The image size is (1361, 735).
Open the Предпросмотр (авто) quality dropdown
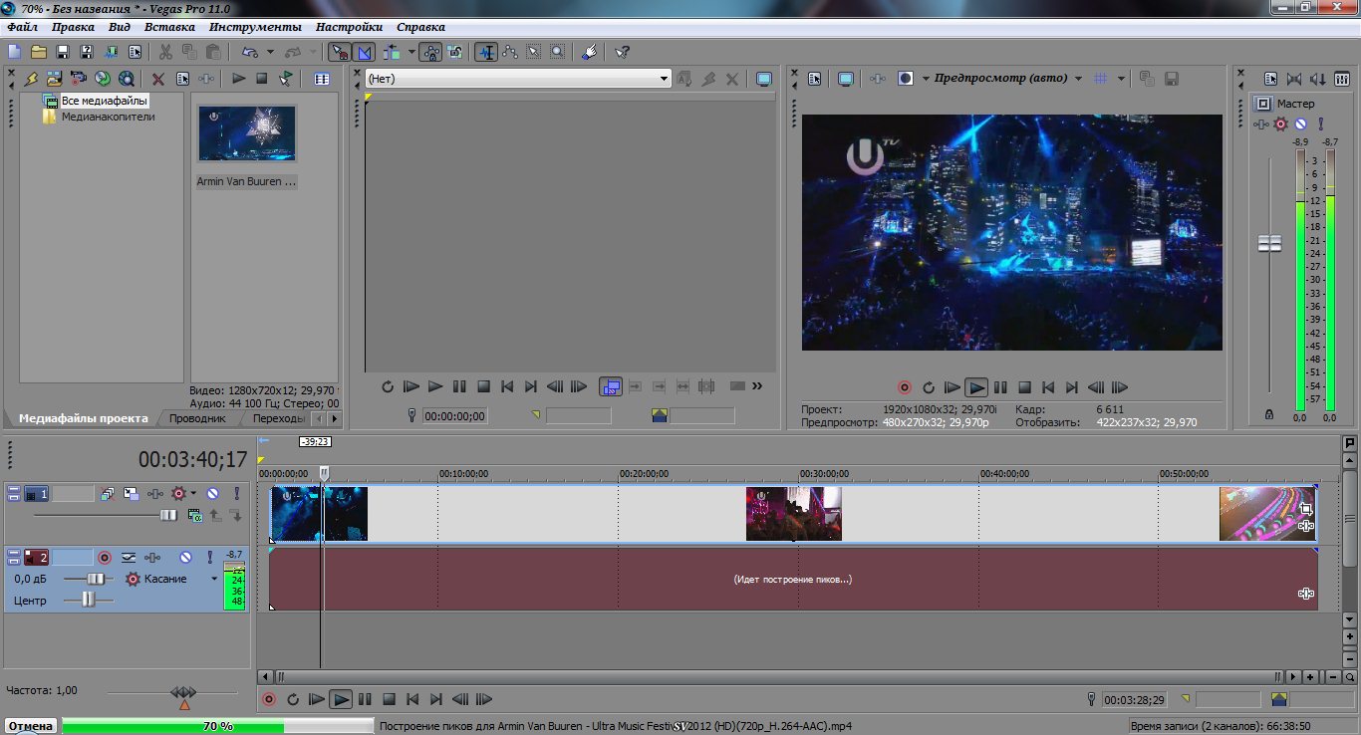click(x=1078, y=79)
